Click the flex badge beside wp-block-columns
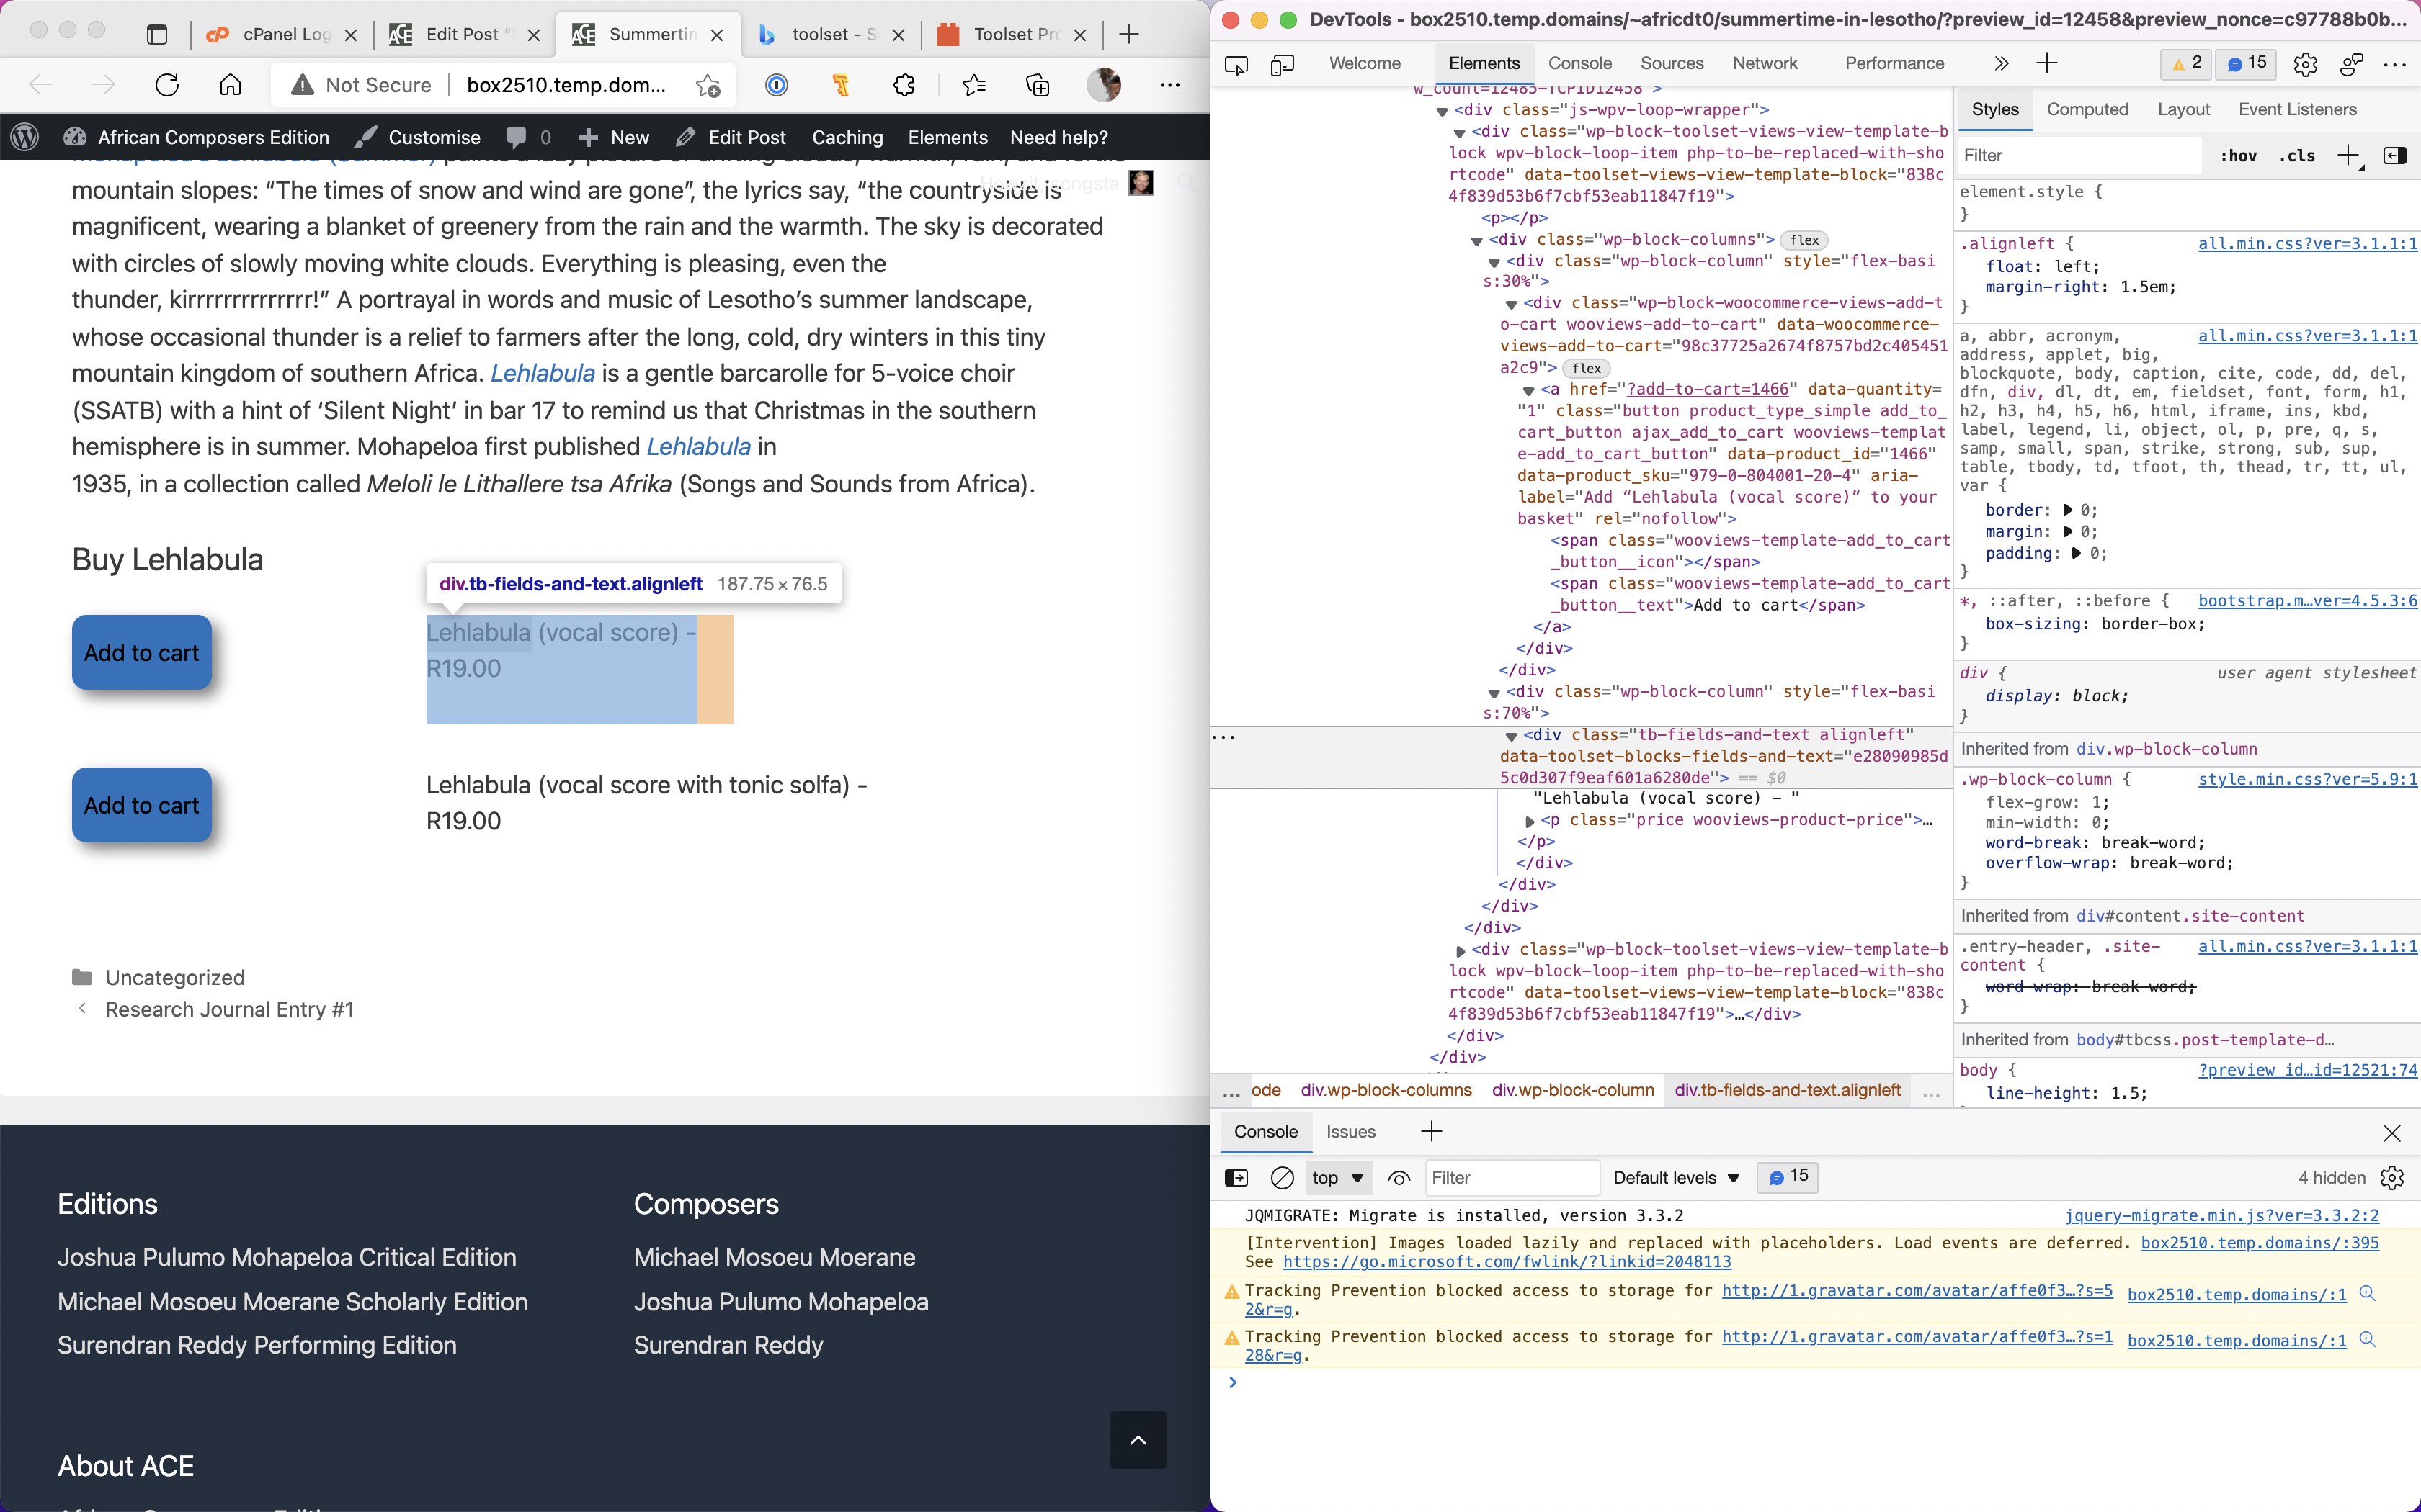 [1805, 240]
